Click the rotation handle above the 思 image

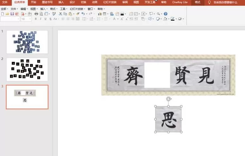point(169,99)
